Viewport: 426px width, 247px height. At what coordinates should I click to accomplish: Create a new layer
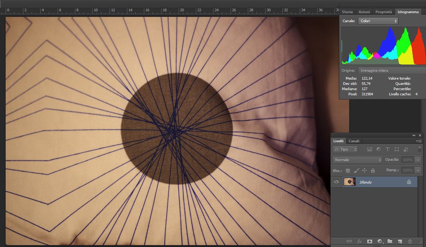point(400,241)
